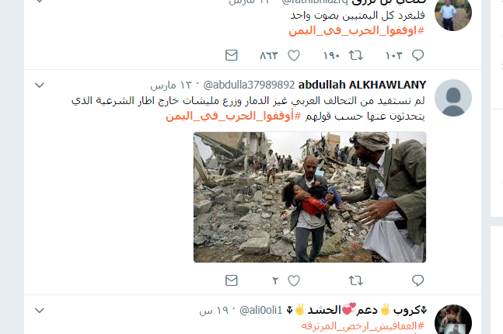Image resolution: width=503 pixels, height=334 pixels.
Task: Click reply icon on top tweet with ١٠٣ replies
Action: point(417,55)
